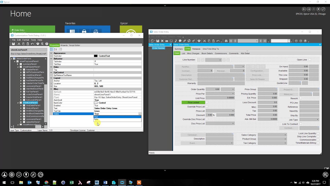This screenshot has width=330, height=186.
Task: Click the Categorized view icon in Properties grid
Action: [51, 49]
